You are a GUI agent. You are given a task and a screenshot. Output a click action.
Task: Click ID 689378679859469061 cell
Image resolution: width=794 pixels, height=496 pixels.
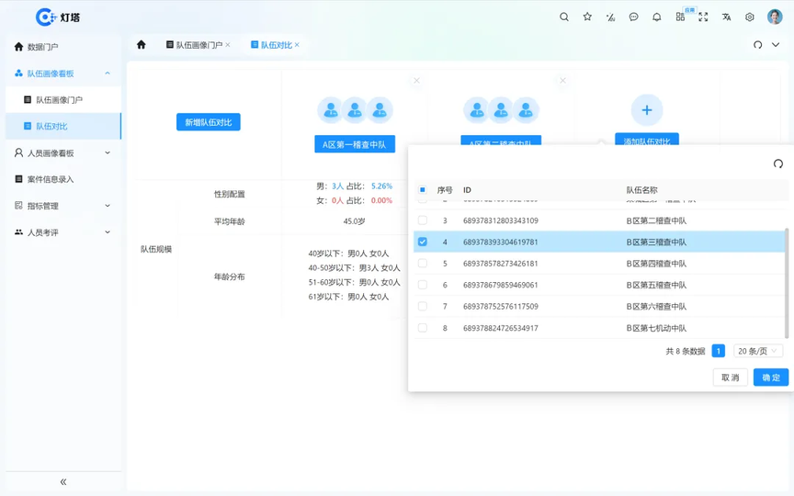500,285
